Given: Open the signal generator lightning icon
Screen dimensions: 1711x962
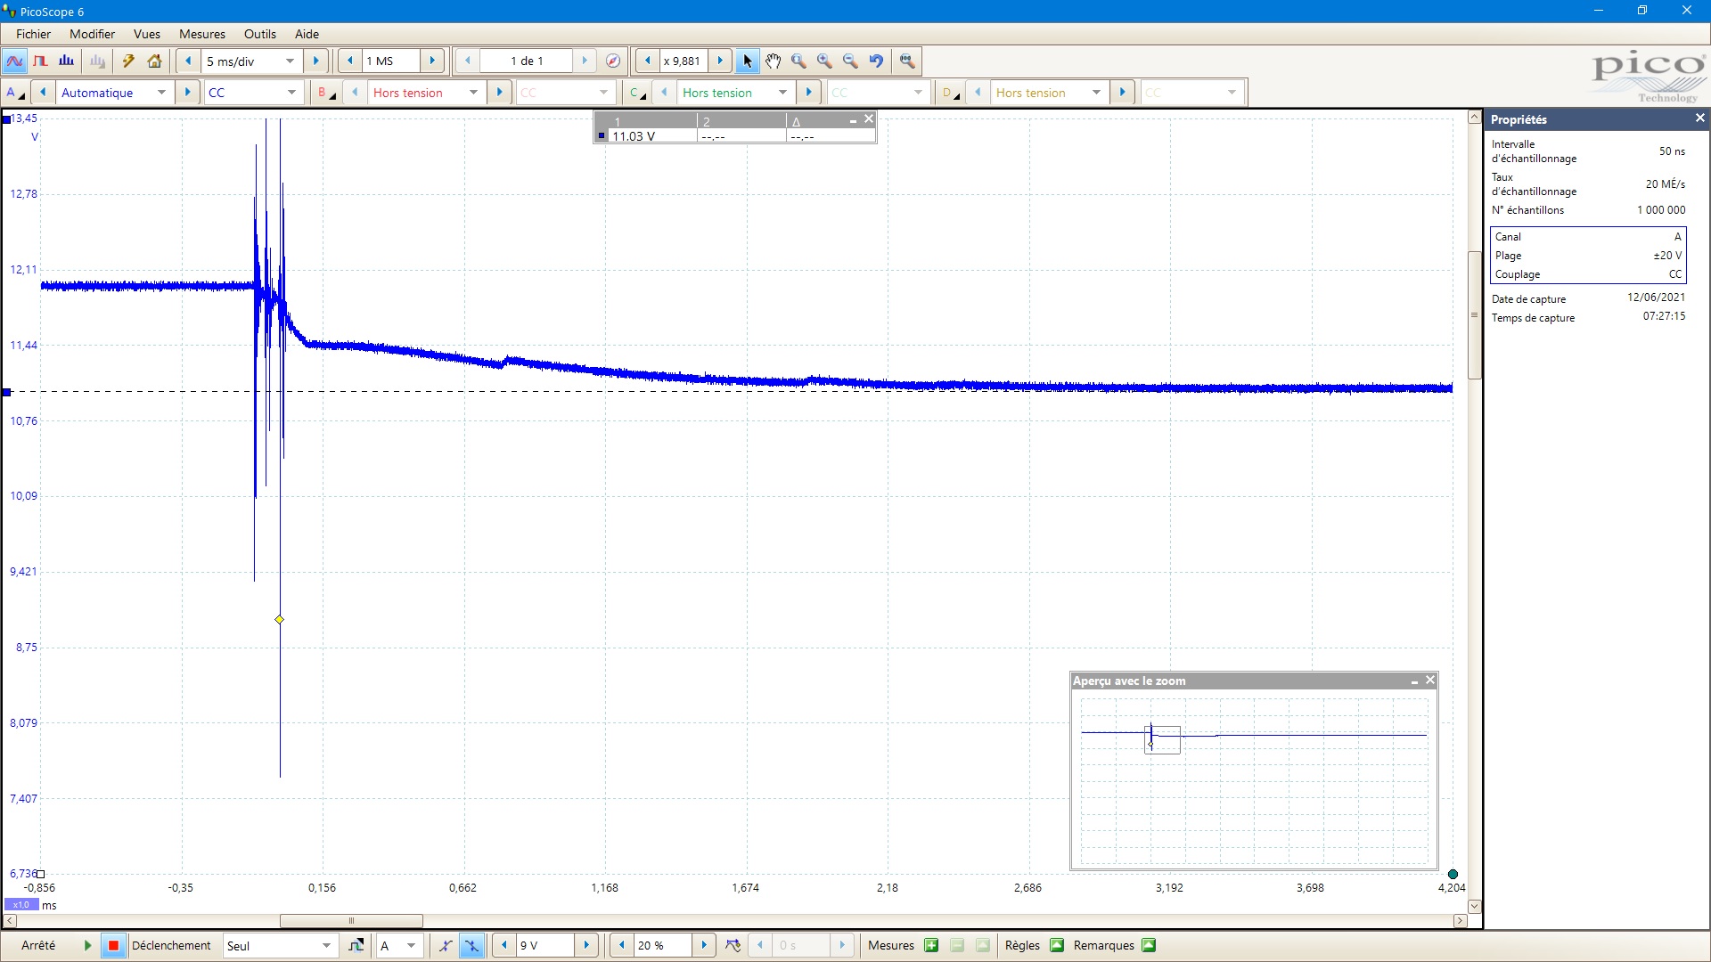Looking at the screenshot, I should 128,61.
